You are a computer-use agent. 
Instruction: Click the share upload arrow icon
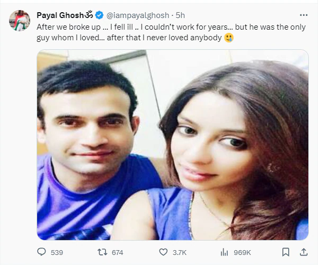304,252
